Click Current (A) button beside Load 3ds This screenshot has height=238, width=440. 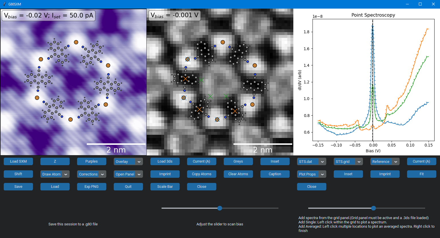[202, 161]
